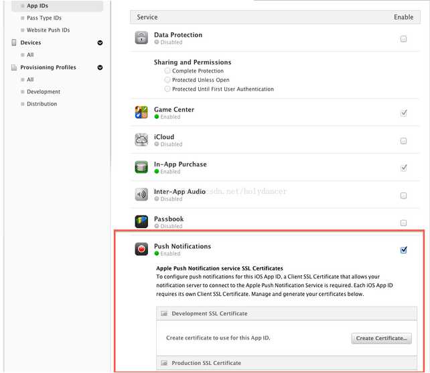The image size is (430, 373).
Task: Click the Game Center service title
Action: point(174,109)
